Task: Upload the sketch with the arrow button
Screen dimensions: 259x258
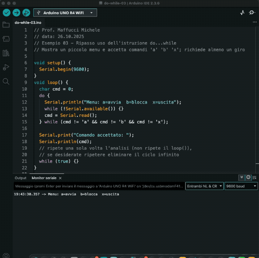Action: tap(16, 13)
